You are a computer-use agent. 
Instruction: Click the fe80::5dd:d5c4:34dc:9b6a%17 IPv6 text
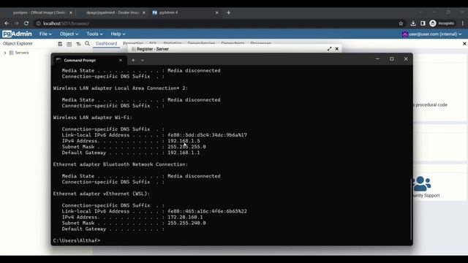tap(207, 135)
